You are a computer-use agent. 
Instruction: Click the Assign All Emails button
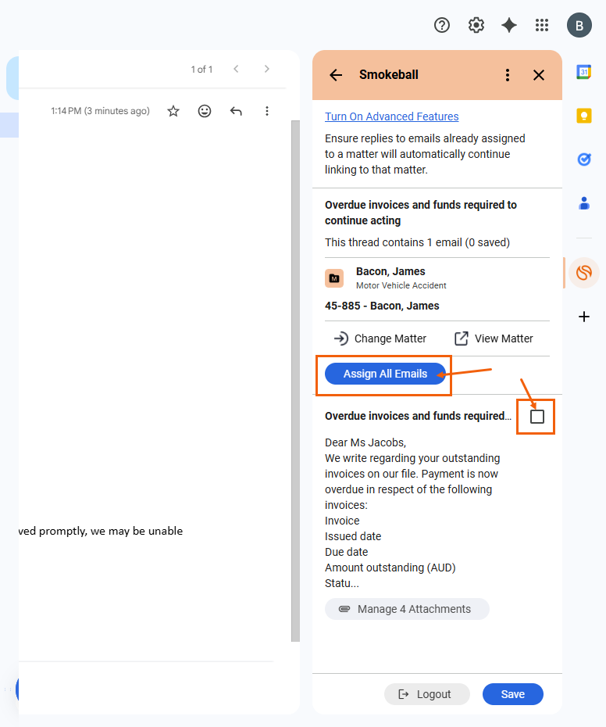pos(385,374)
